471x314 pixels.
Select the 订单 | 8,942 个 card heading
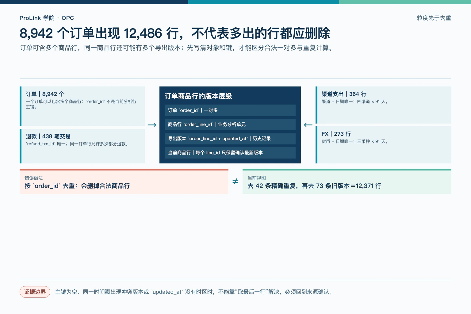(45, 94)
